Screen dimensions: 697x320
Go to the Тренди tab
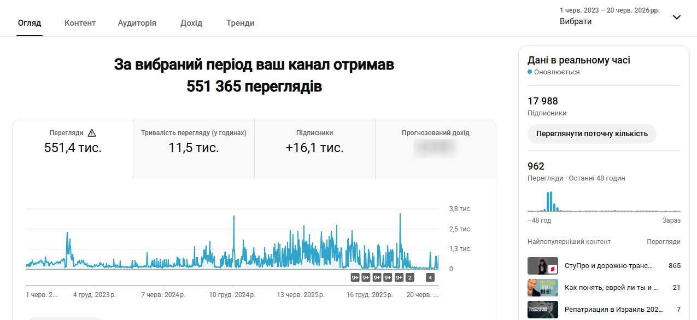tap(240, 23)
